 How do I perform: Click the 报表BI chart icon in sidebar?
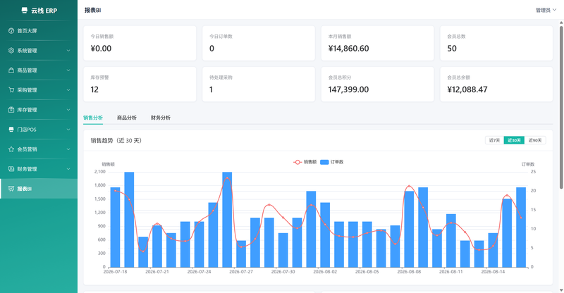11,189
